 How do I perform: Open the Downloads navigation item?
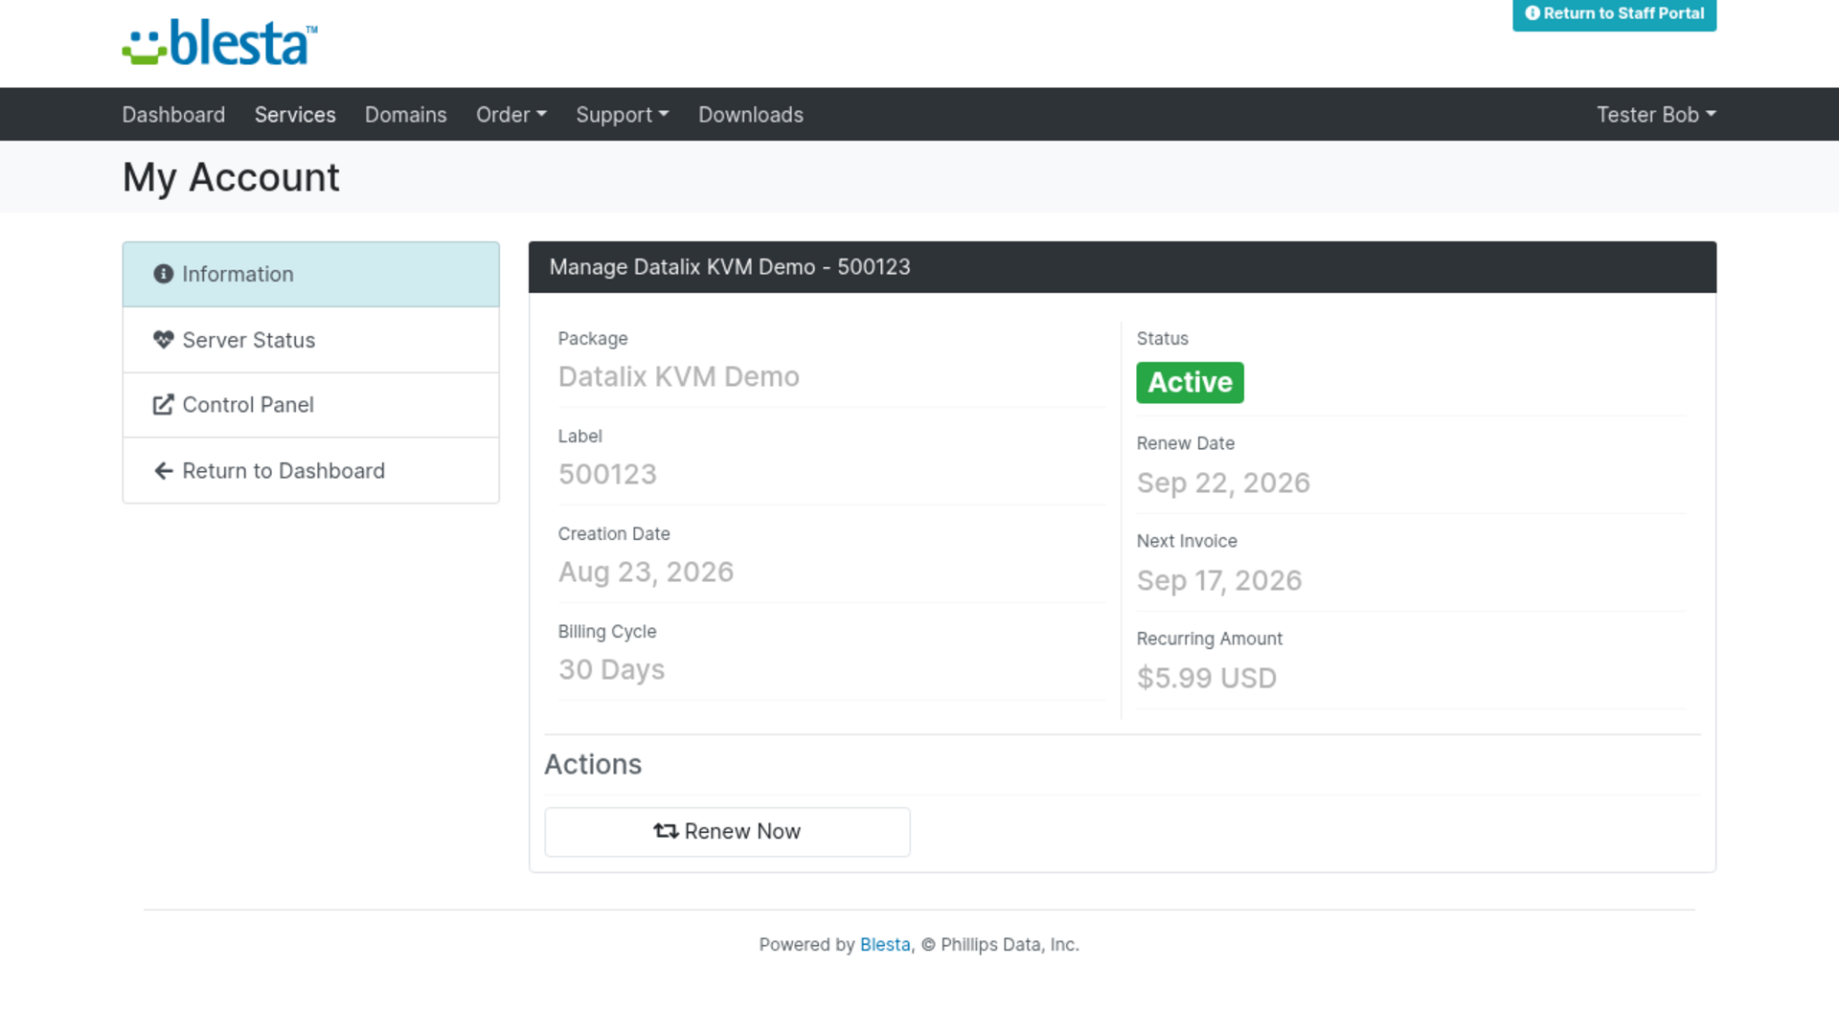pyautogui.click(x=751, y=115)
